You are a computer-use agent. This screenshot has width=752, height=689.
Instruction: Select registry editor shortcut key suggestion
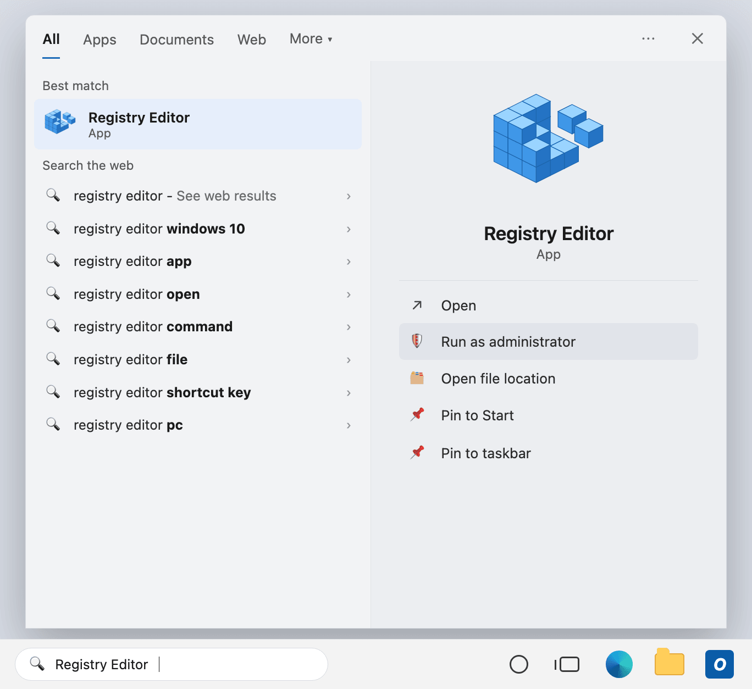(x=198, y=393)
